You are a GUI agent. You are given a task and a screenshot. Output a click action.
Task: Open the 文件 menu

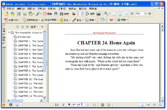pyautogui.click(x=11, y=9)
